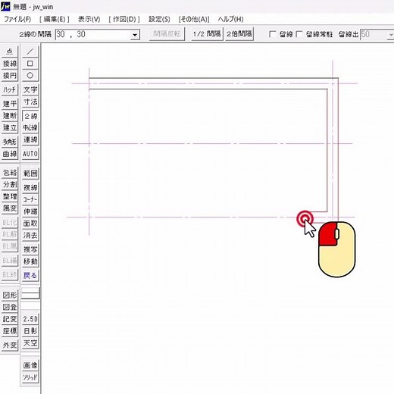Screen dimensions: 394x394
Task: Select the 属変 attribute change tool
Action: click(x=10, y=208)
